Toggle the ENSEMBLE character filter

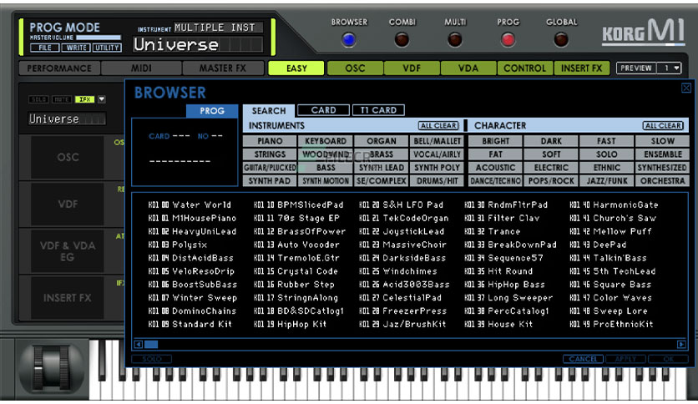pos(662,154)
